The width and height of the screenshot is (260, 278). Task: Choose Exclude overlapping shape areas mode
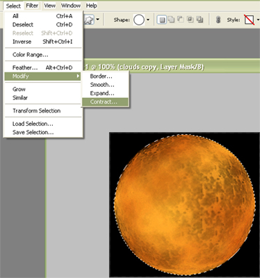pos(200,19)
